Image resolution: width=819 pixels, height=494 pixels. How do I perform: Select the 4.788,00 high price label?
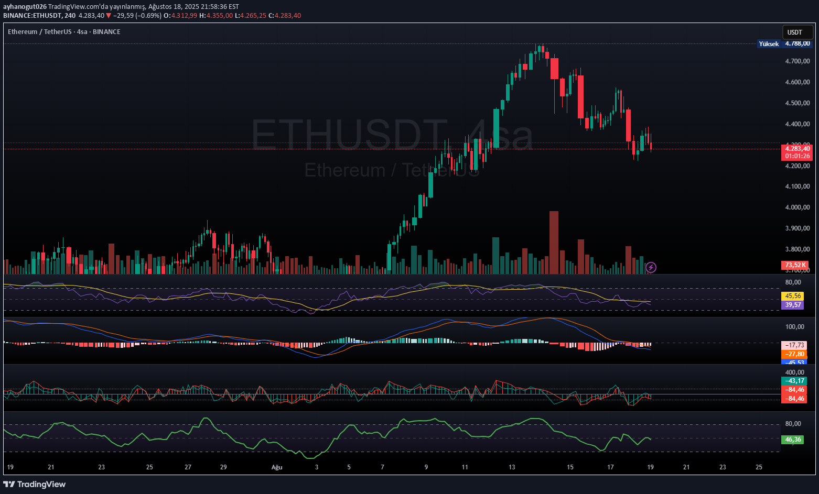click(797, 44)
